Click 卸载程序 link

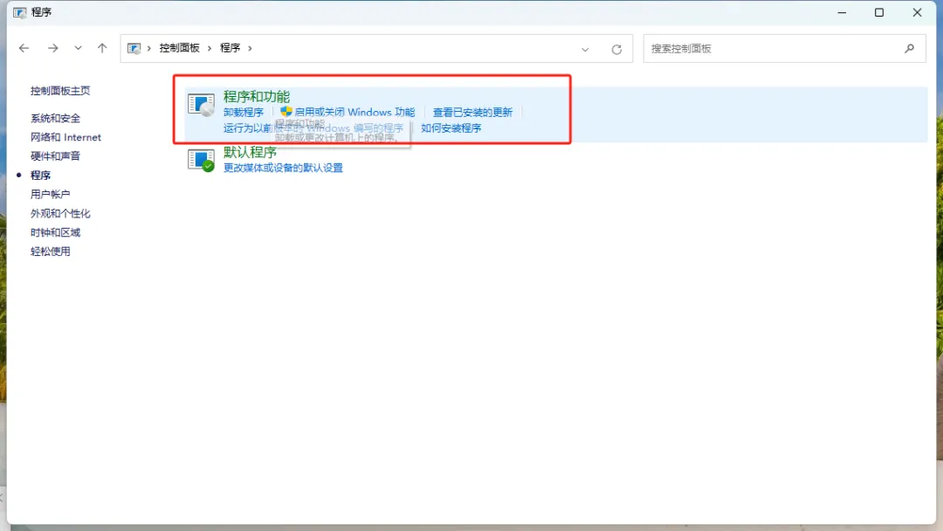pyautogui.click(x=244, y=113)
